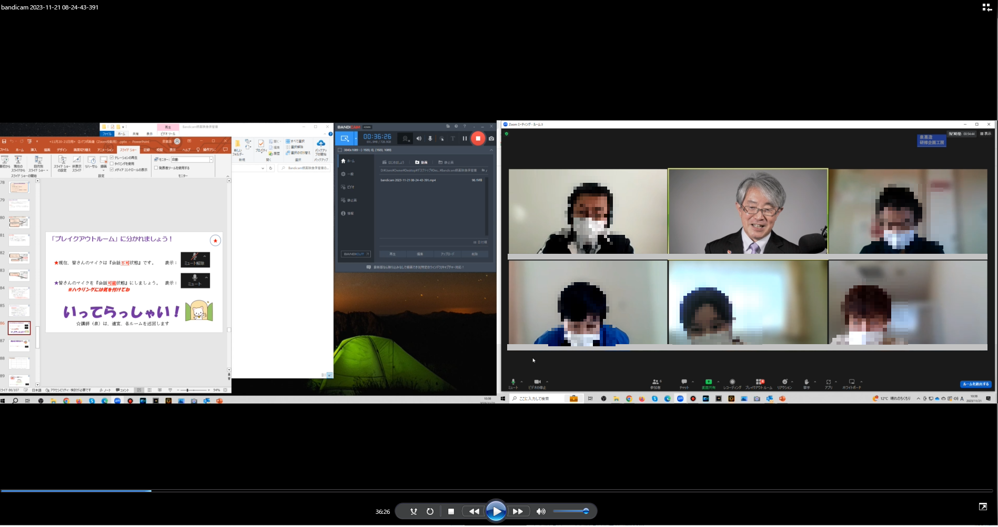Click the Bandicam 削除 button
Screen dimensions: 998x527
click(x=475, y=254)
